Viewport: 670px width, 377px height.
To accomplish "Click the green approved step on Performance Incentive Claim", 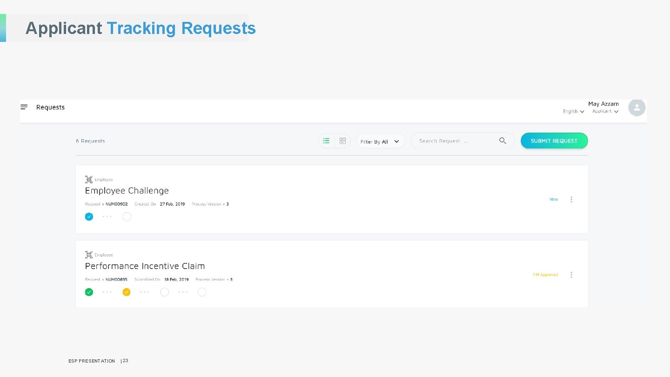I will click(x=89, y=292).
